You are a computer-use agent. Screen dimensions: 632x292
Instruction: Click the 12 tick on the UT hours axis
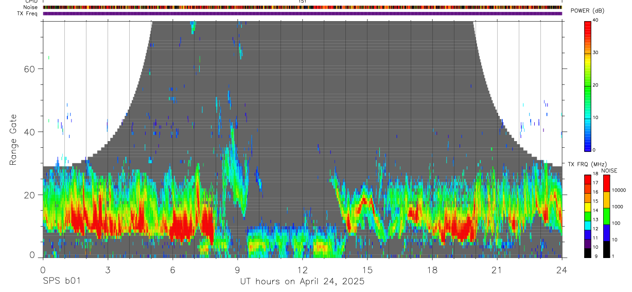[x=302, y=270]
